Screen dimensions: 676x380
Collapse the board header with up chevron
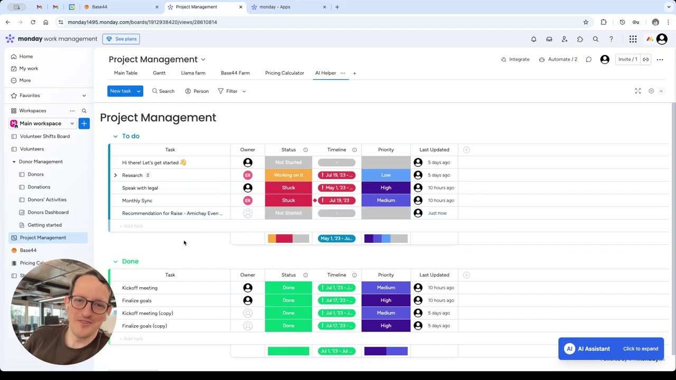tap(661, 91)
